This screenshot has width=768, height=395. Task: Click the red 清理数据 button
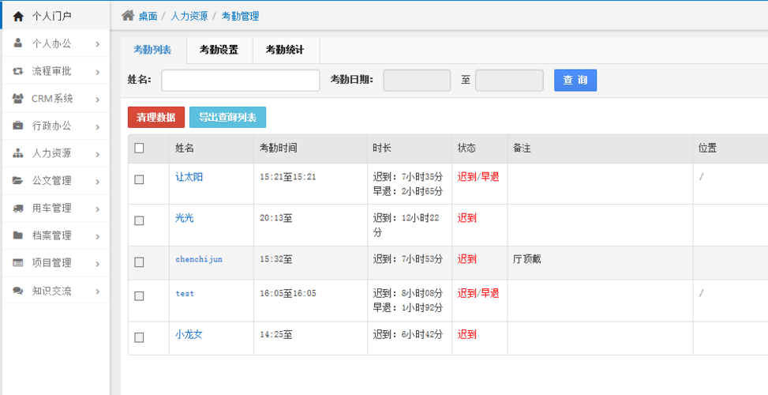click(156, 117)
